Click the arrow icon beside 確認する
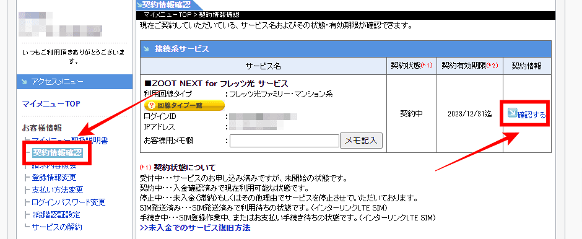 tap(512, 113)
